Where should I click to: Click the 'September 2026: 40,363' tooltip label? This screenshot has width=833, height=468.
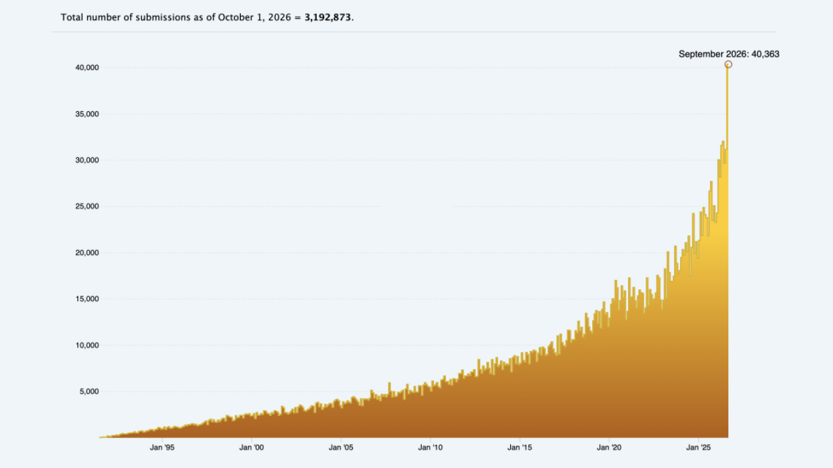coord(729,54)
